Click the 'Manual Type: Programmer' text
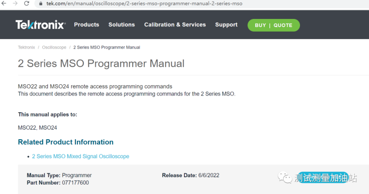Image resolution: width=369 pixels, height=194 pixels. point(59,176)
